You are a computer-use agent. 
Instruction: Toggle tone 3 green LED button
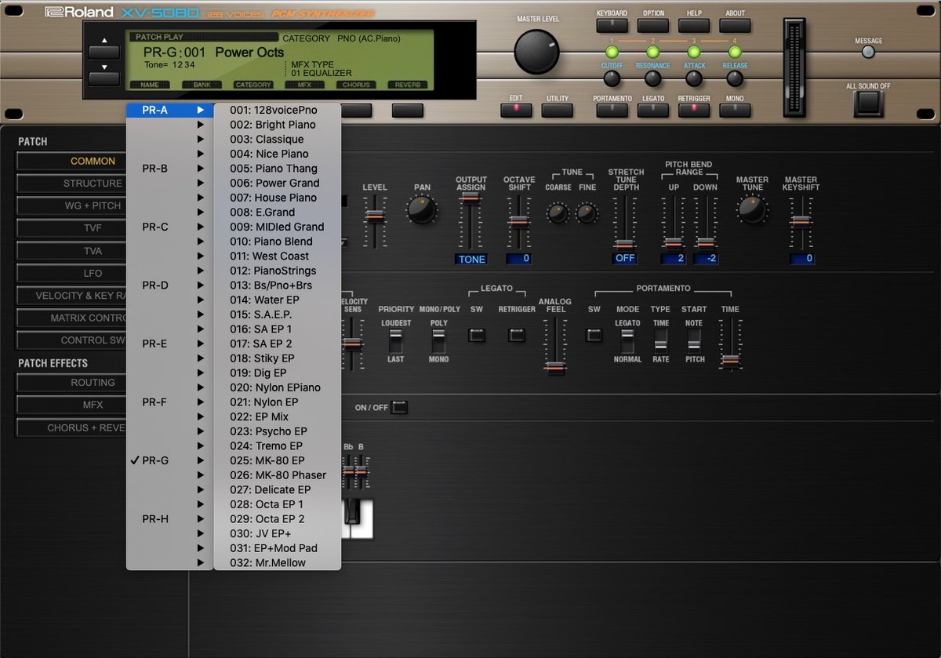pyautogui.click(x=694, y=51)
